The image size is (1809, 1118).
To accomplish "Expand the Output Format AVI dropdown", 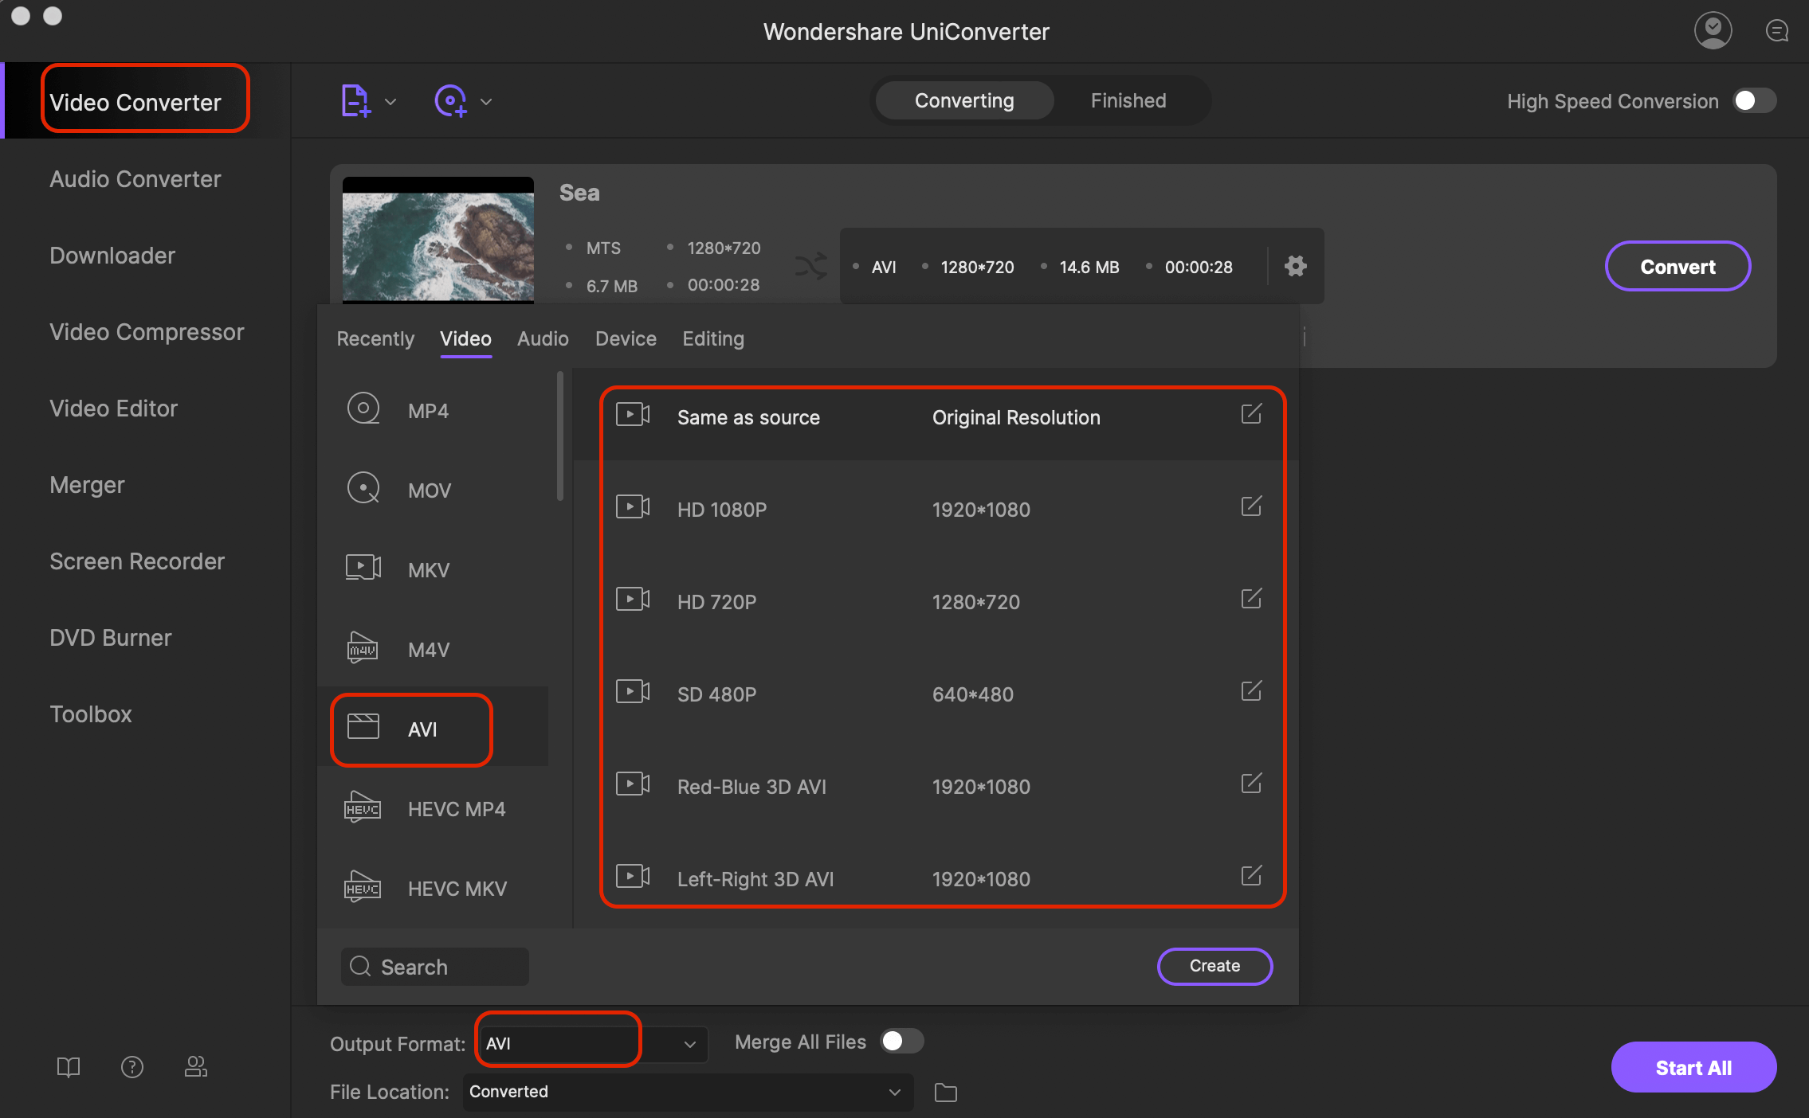I will pyautogui.click(x=693, y=1043).
